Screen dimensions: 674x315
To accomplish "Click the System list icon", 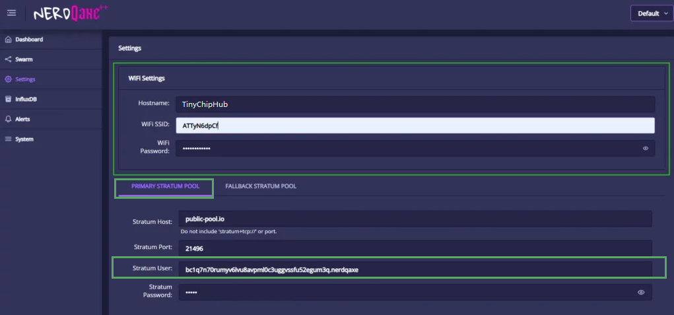I will [8, 139].
